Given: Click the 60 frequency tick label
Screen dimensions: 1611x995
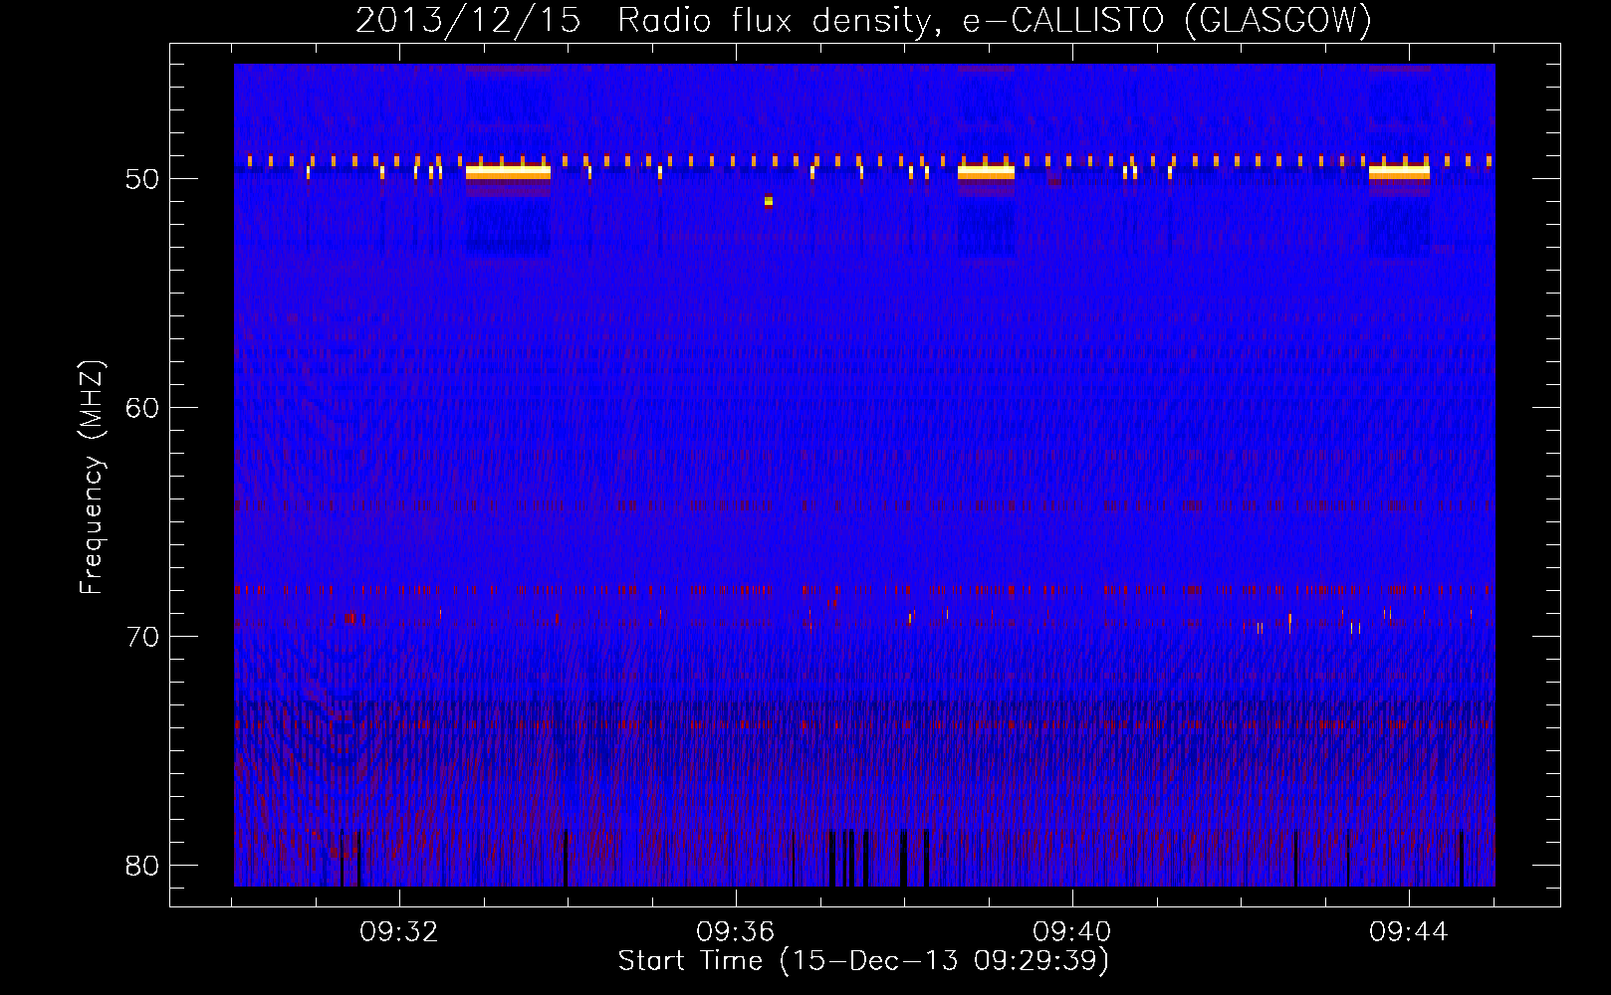Looking at the screenshot, I should [142, 408].
